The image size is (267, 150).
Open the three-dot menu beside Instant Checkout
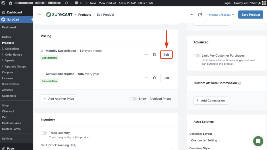(x=191, y=15)
